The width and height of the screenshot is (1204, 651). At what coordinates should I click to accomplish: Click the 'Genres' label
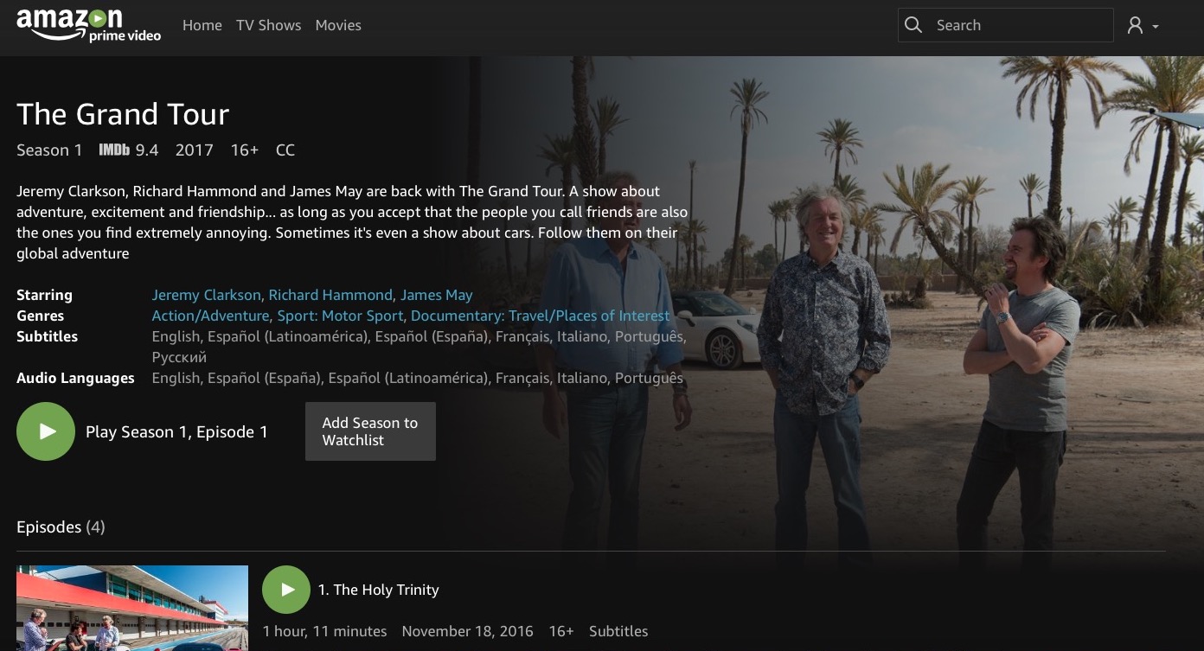point(40,316)
